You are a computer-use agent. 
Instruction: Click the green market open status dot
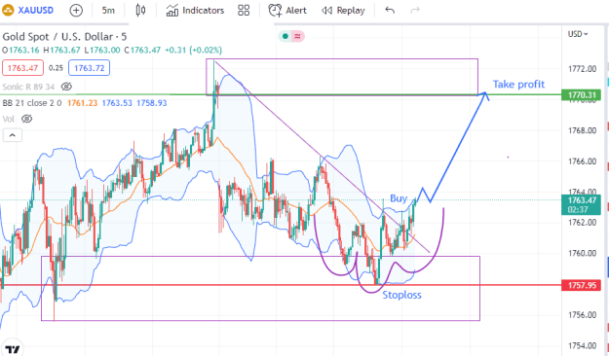coord(285,36)
